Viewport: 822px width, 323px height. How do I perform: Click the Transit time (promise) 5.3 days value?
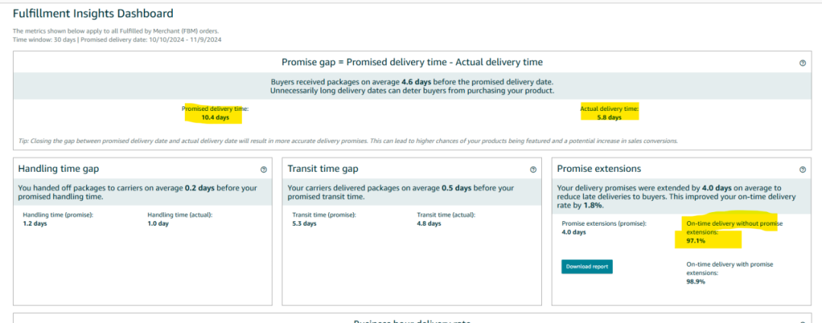pyautogui.click(x=304, y=223)
